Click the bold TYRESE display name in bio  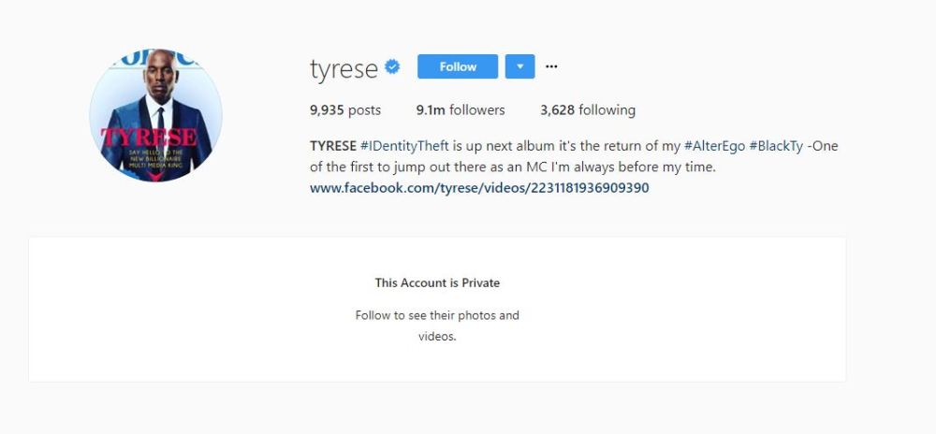[333, 147]
